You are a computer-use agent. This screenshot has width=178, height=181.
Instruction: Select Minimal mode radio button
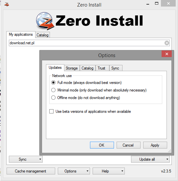tap(53, 90)
